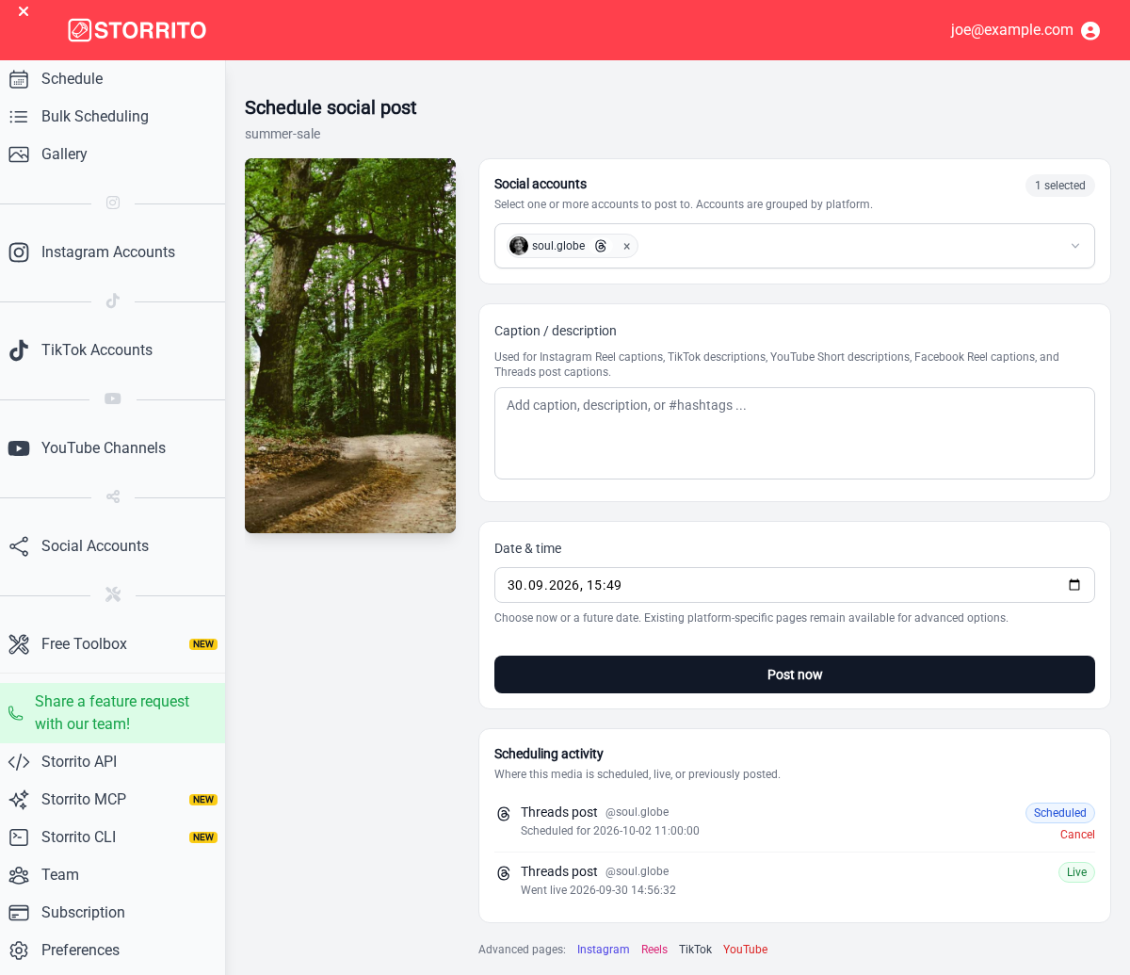This screenshot has width=1130, height=975.
Task: Click 'Scheduled for 2026-10-02 11:00:00' text
Action: coord(610,831)
